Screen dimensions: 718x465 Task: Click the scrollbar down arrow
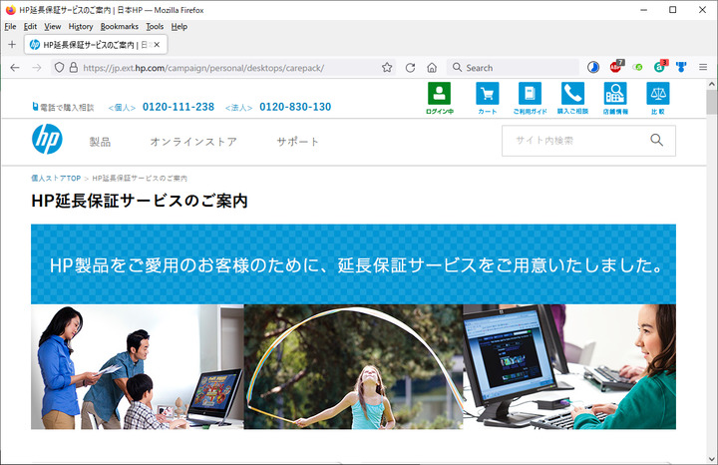coord(712,459)
